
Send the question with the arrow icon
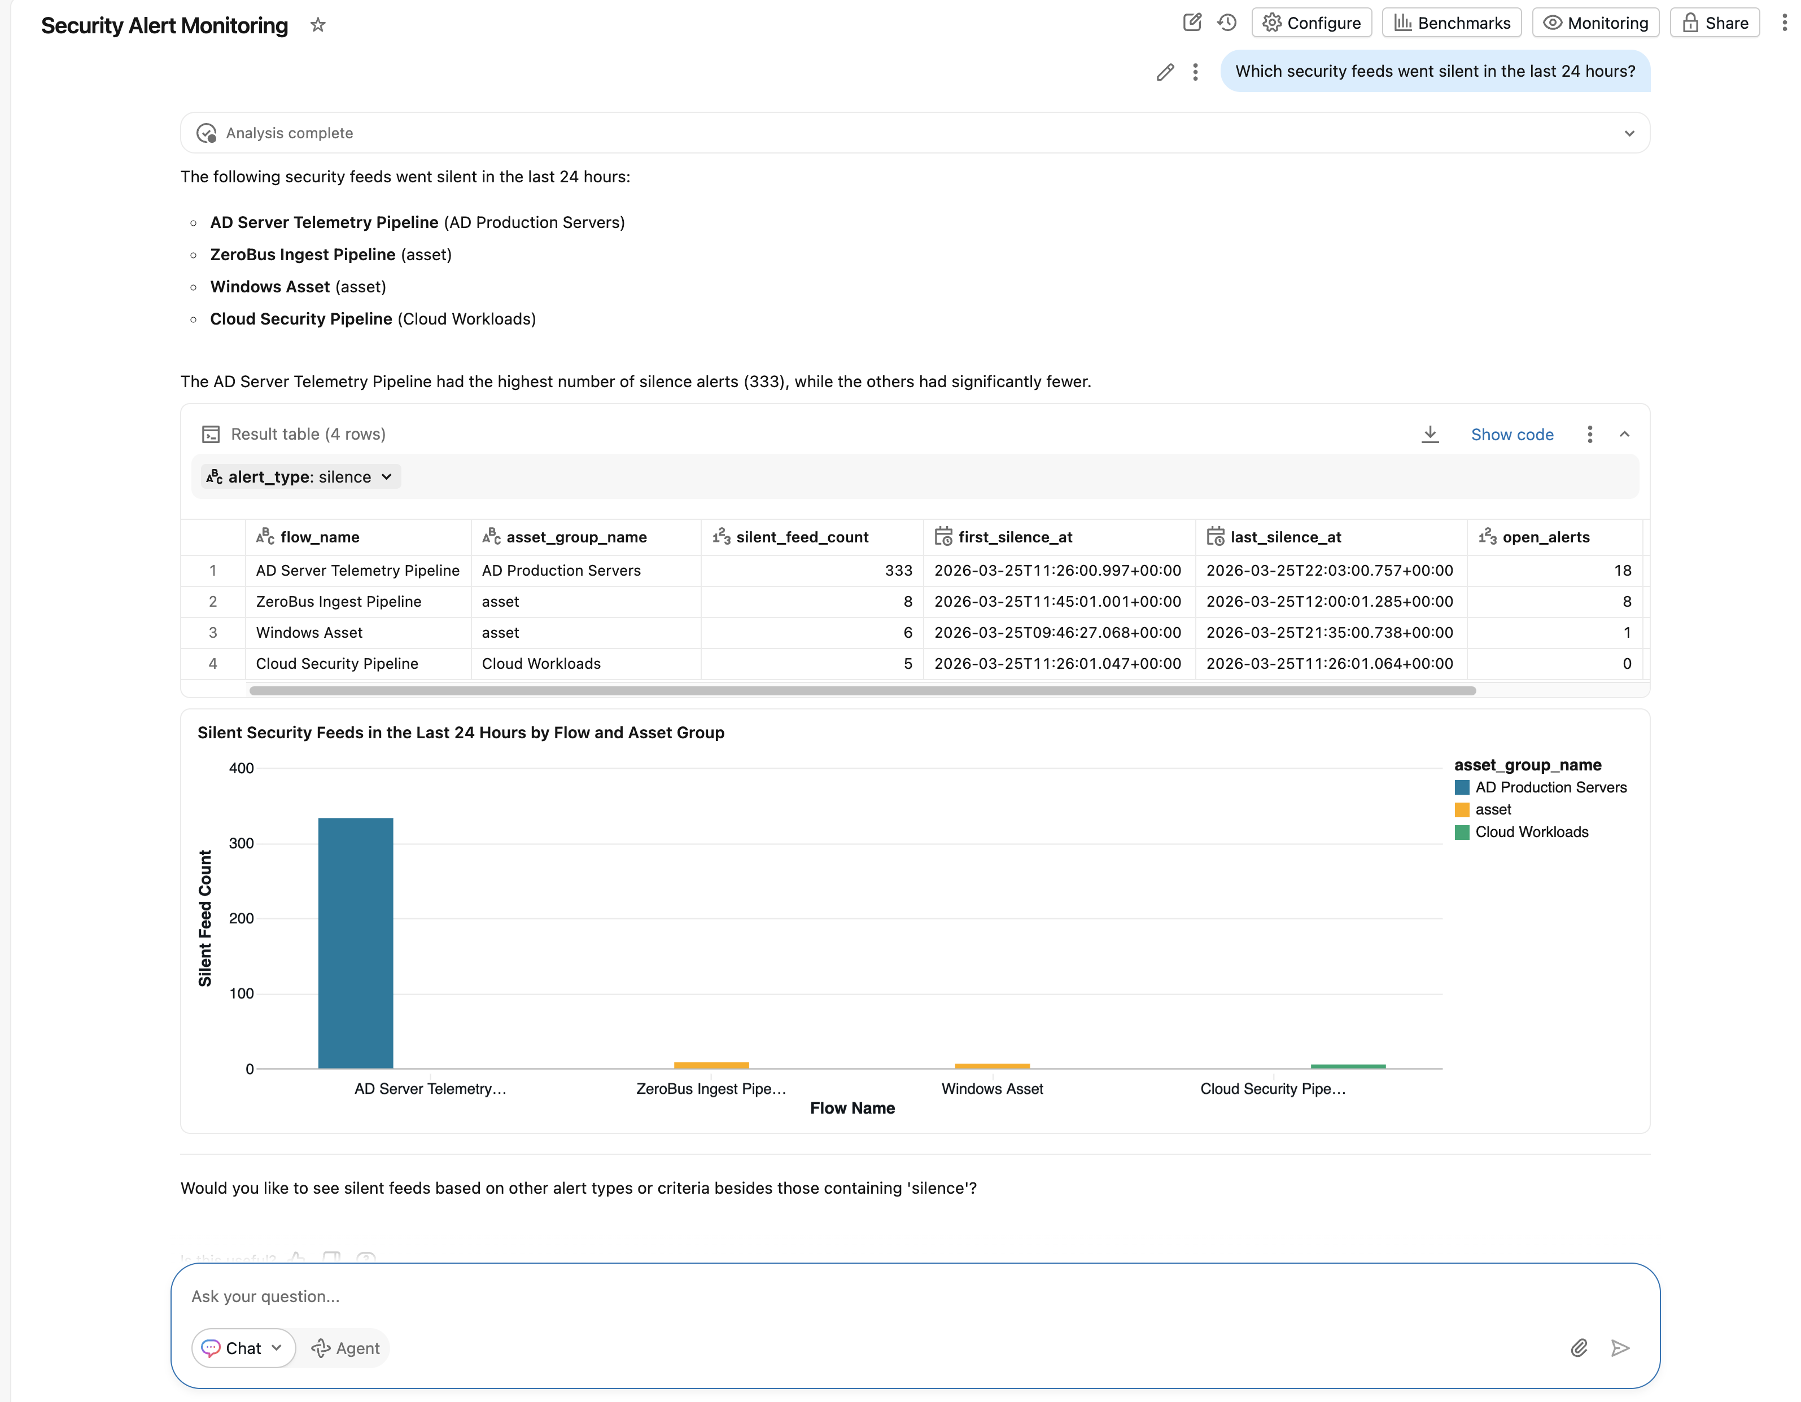pos(1620,1348)
